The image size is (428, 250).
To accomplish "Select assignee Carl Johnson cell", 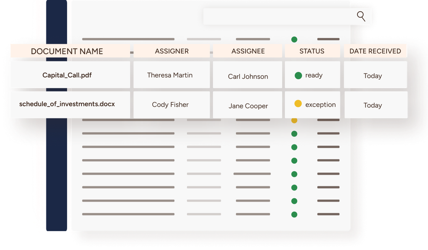I will (x=248, y=76).
